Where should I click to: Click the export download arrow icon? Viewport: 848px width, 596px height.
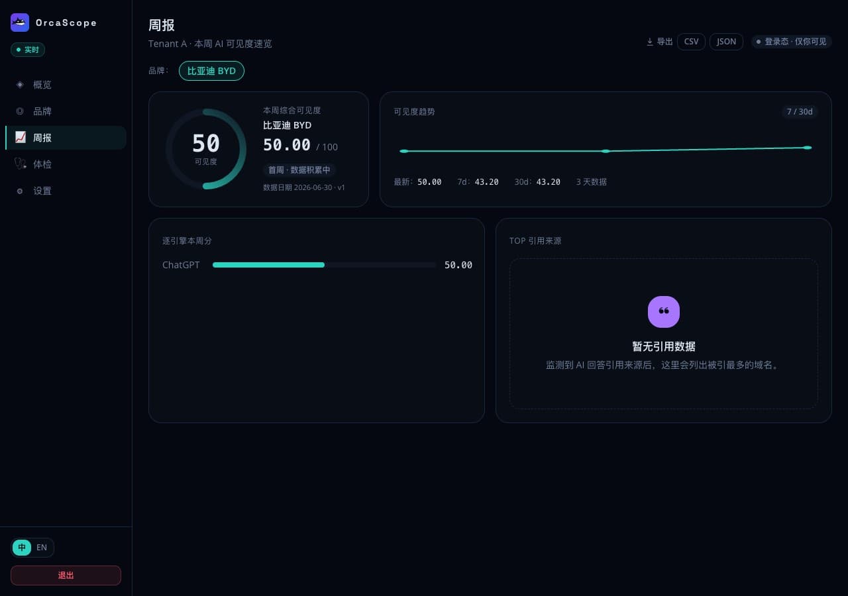click(650, 42)
